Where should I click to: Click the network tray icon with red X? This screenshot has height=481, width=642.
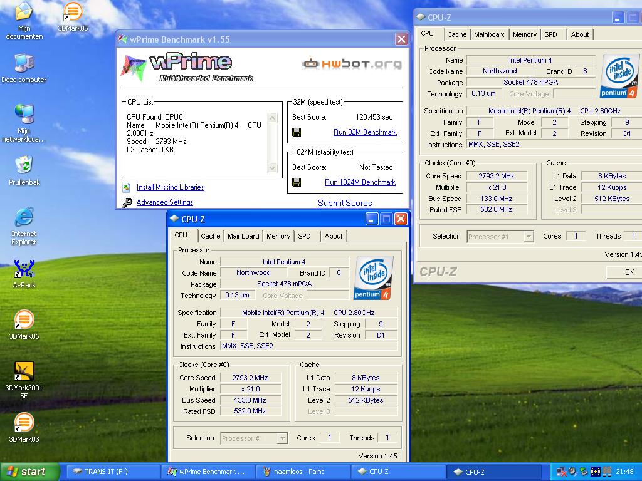click(562, 472)
